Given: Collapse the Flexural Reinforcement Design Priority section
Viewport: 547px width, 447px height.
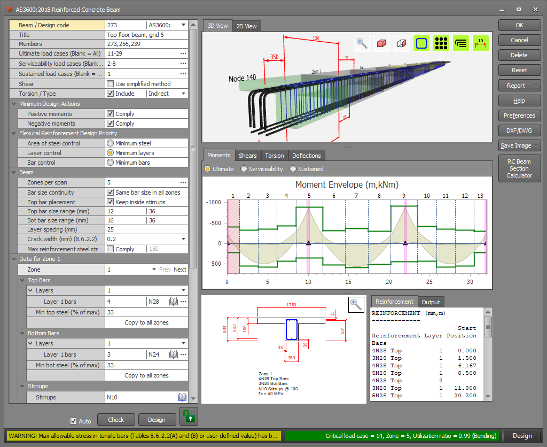Looking at the screenshot, I should (x=13, y=133).
